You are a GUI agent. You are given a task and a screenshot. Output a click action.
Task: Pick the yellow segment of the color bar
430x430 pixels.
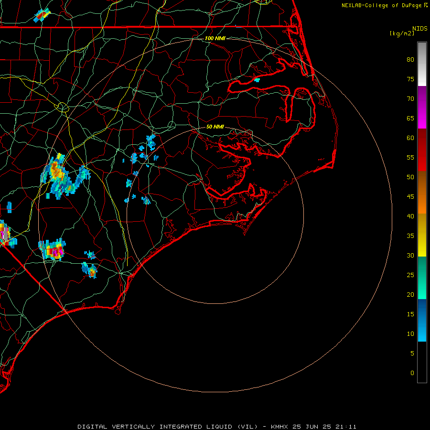422,235
